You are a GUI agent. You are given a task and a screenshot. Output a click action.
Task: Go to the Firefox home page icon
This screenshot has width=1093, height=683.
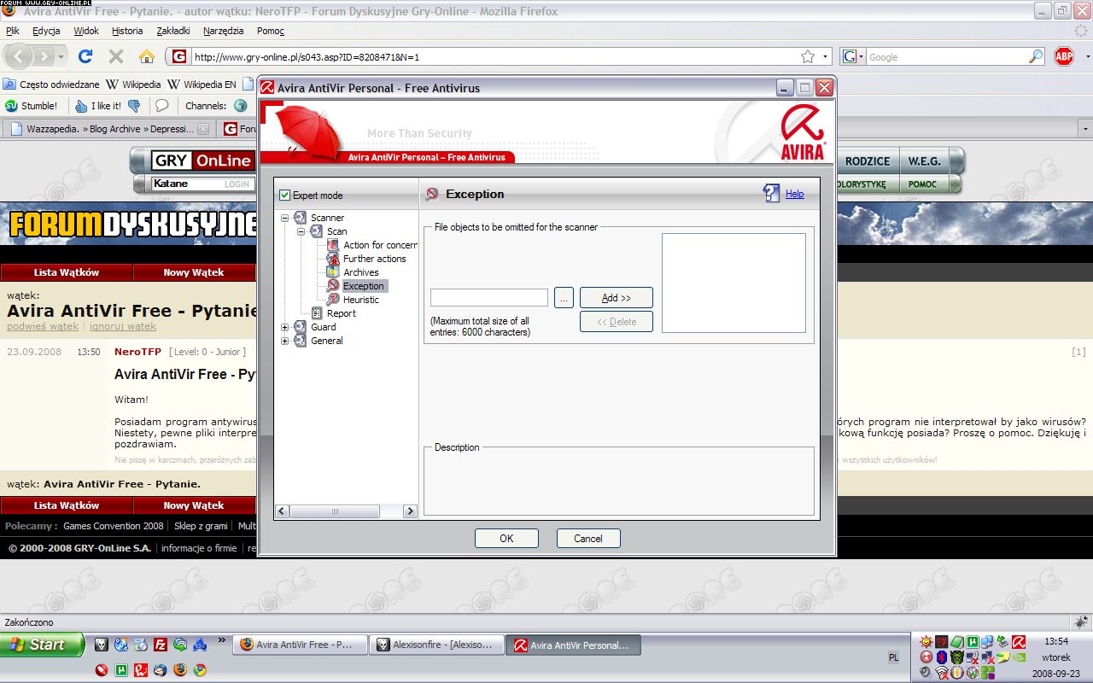coord(147,56)
